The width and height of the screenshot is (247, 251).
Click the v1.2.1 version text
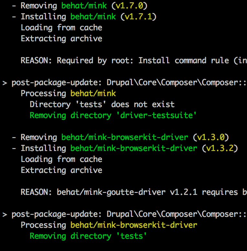point(184,192)
